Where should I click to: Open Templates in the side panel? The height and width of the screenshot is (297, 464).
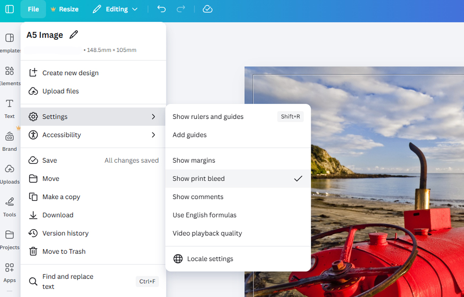click(9, 42)
